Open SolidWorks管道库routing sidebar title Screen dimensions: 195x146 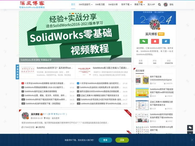161,128
